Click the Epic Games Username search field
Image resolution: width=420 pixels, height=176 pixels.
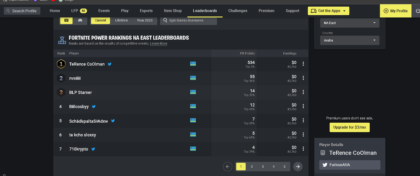click(189, 20)
